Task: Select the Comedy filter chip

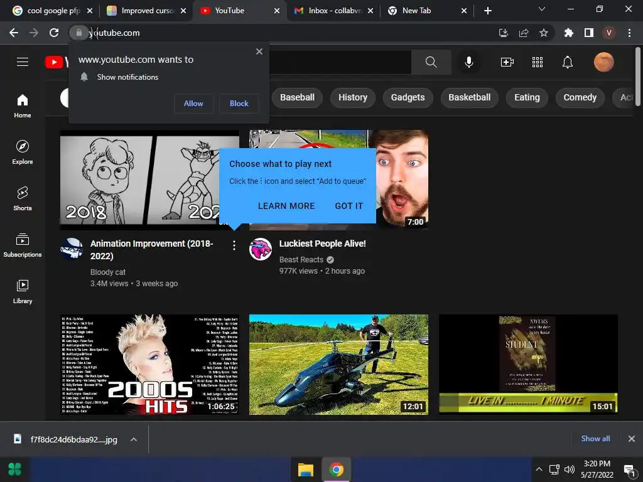Action: coord(580,97)
